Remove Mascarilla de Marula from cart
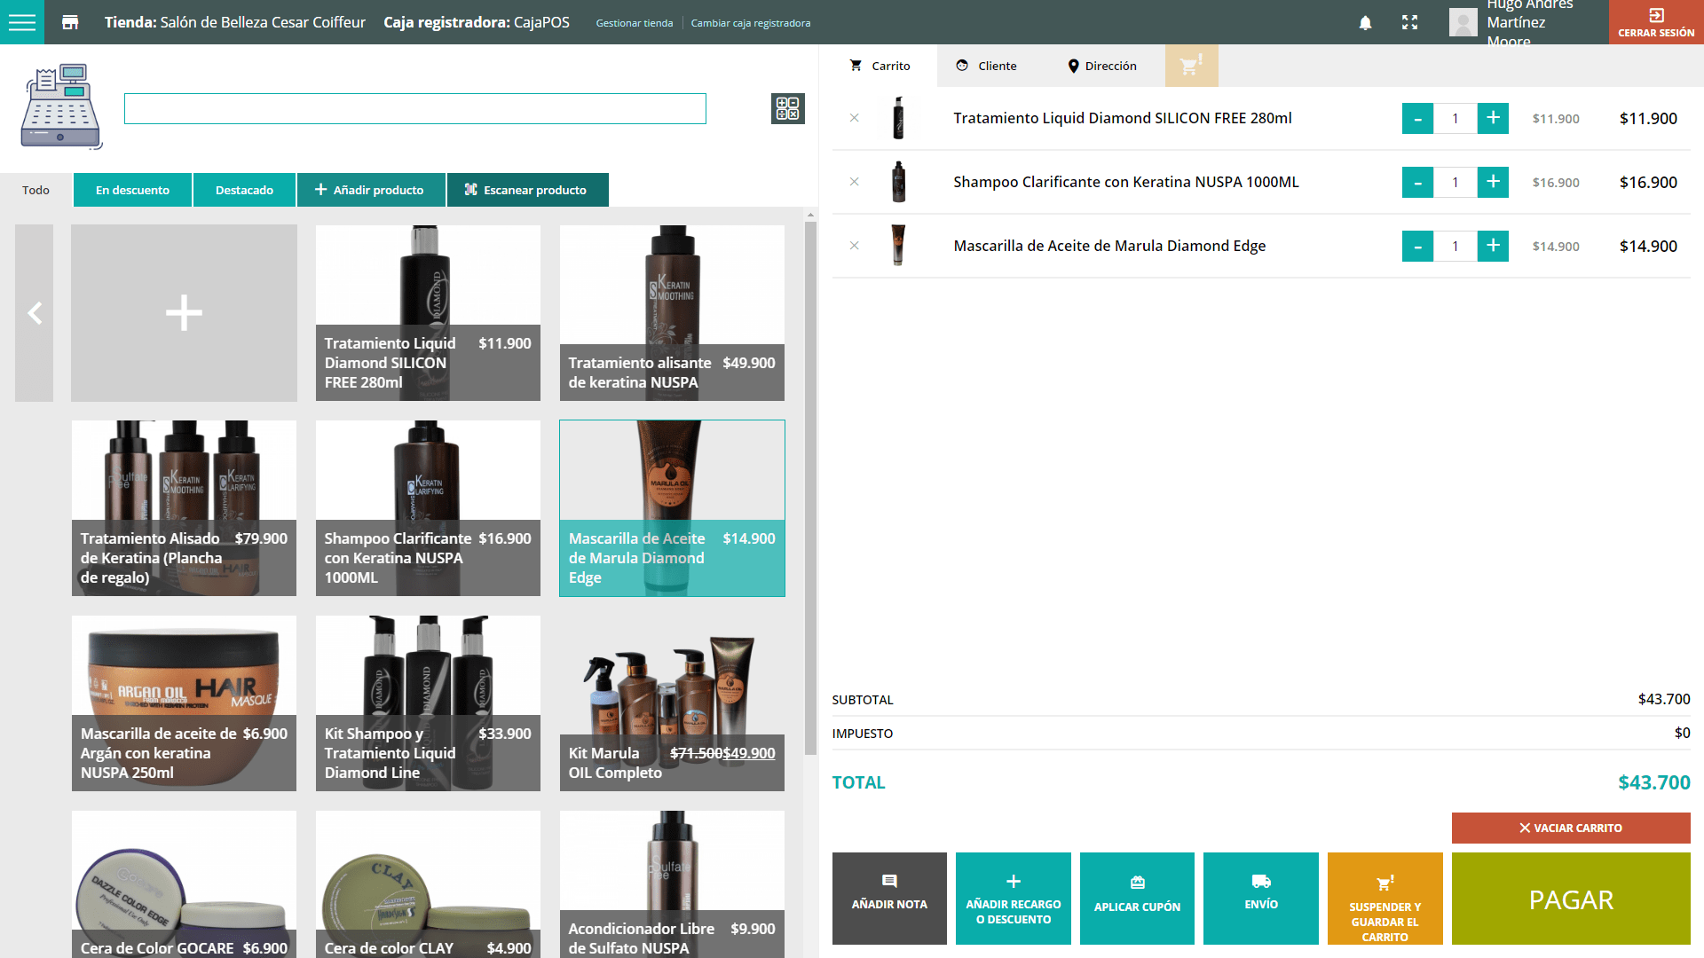 854,246
